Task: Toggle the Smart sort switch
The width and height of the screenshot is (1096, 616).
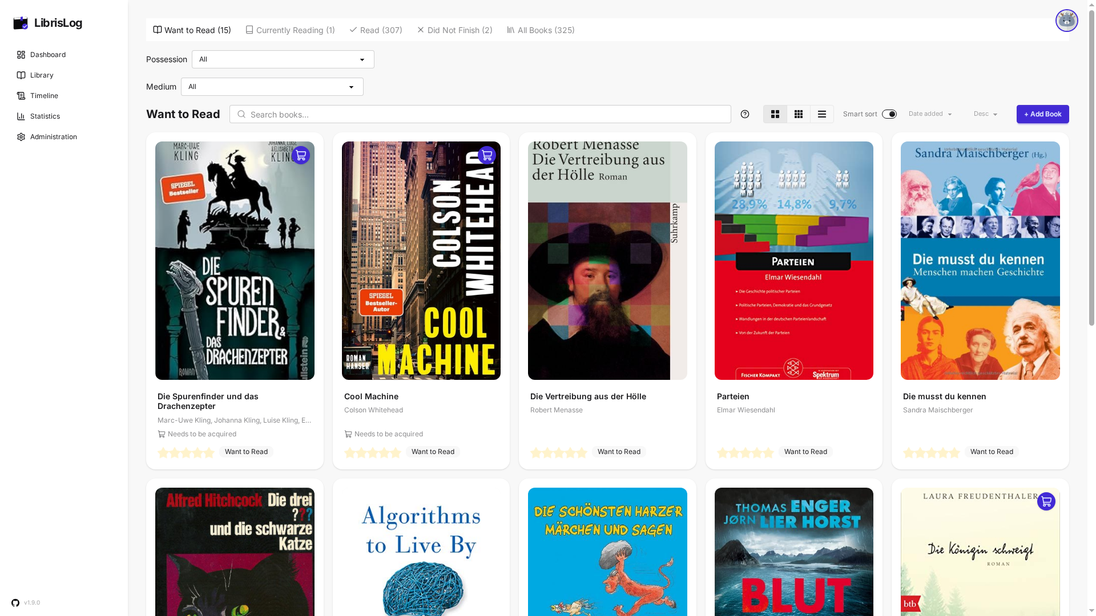Action: click(889, 114)
